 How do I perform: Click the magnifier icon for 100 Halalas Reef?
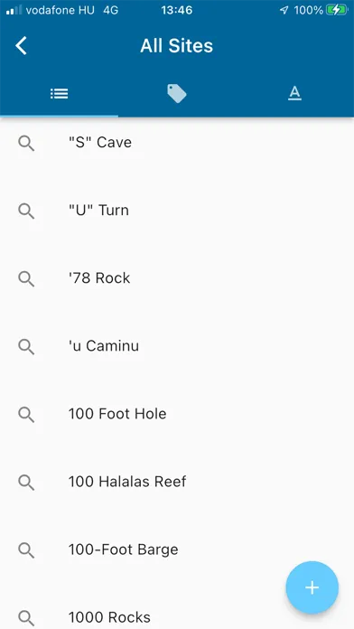click(26, 483)
